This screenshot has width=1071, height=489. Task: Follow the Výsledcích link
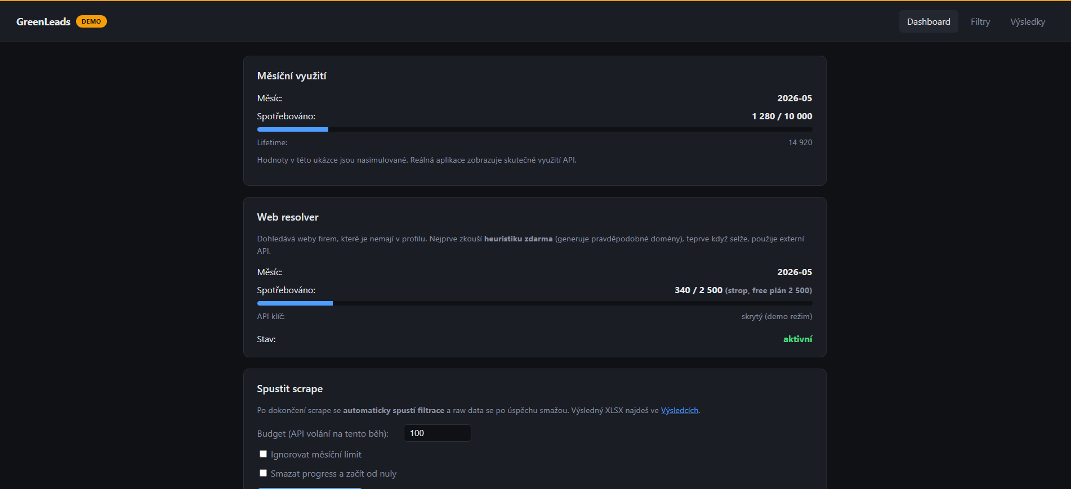pos(679,410)
